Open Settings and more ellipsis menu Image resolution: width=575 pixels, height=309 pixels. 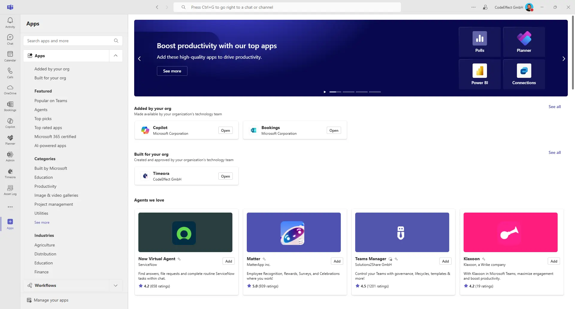[x=473, y=7]
